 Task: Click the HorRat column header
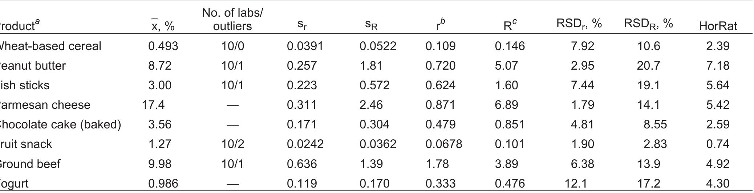(718, 26)
